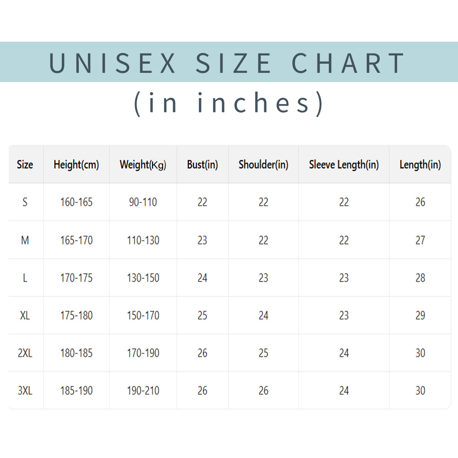The height and width of the screenshot is (458, 458).
Task: Select the Shoulder(in) column header
Action: (x=263, y=165)
